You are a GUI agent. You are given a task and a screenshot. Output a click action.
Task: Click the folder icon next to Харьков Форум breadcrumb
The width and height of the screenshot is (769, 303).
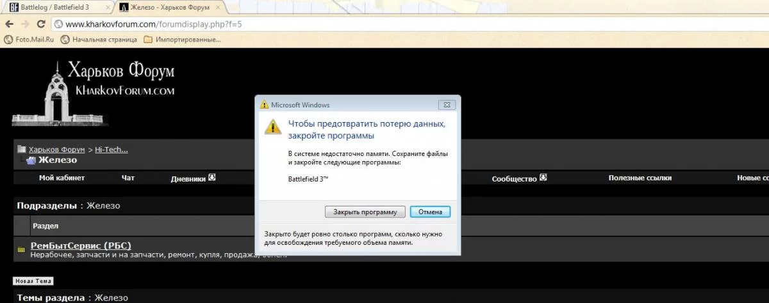point(21,150)
